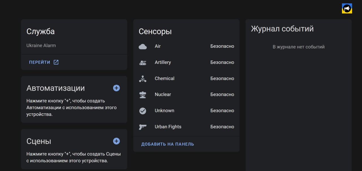362x171 pixels.
Task: Click the Chemical sensor hazard icon
Action: click(x=143, y=79)
